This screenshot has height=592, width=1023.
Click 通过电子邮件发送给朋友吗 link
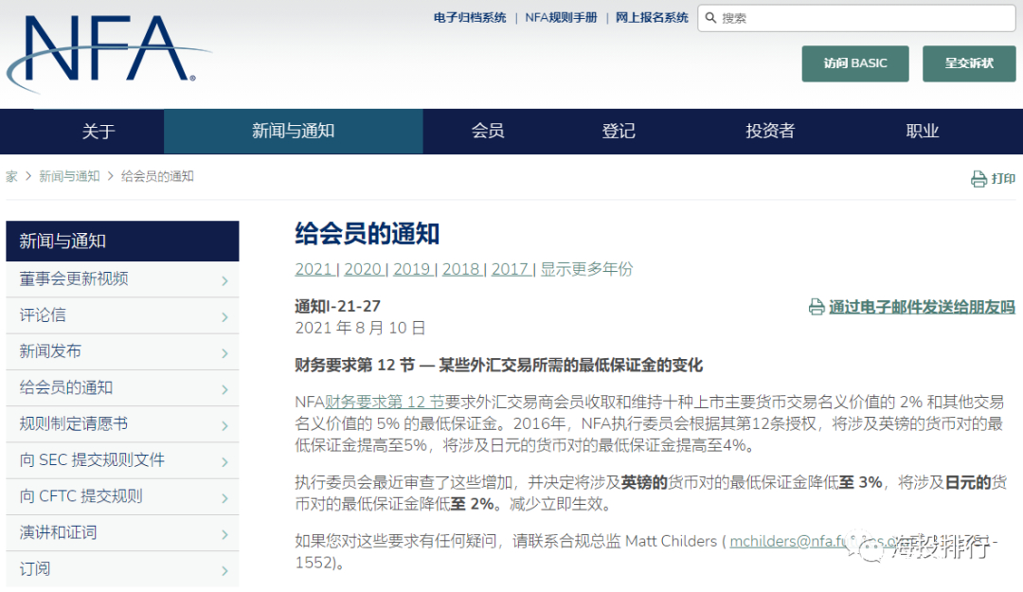coord(922,307)
